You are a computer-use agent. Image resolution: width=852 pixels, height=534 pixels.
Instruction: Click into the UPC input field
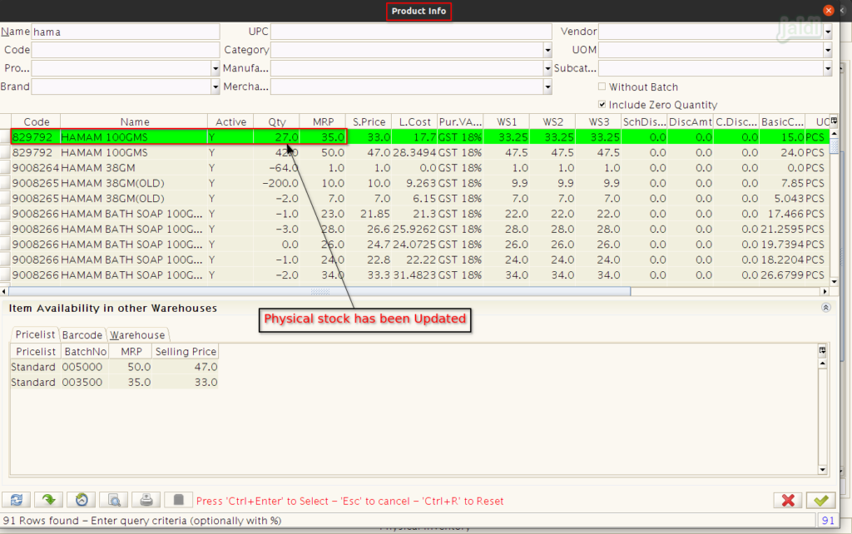(x=411, y=32)
